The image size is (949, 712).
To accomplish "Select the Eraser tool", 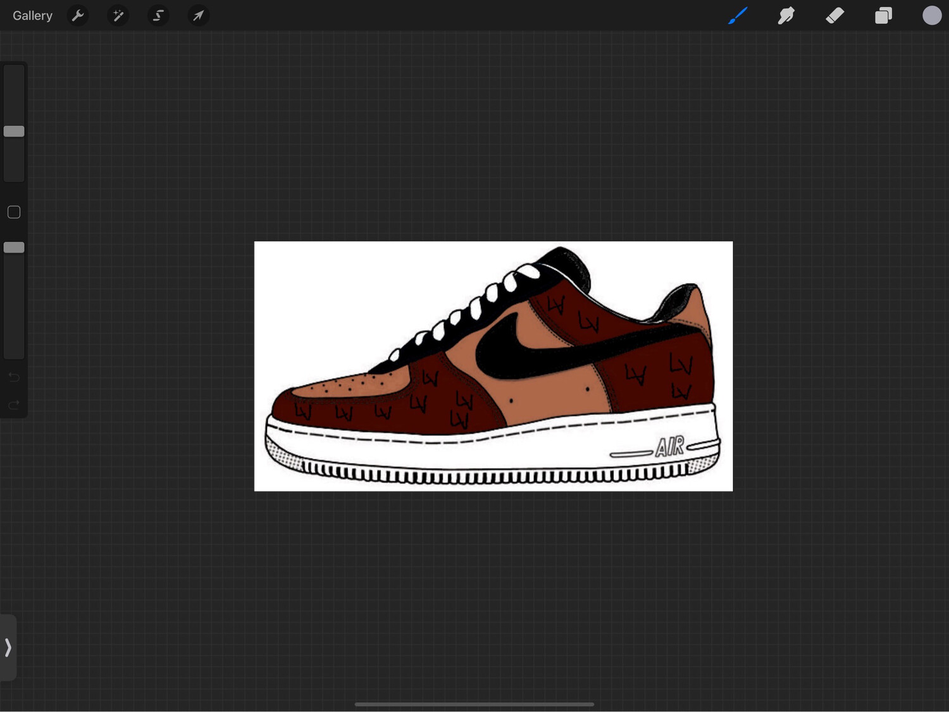I will pyautogui.click(x=835, y=15).
